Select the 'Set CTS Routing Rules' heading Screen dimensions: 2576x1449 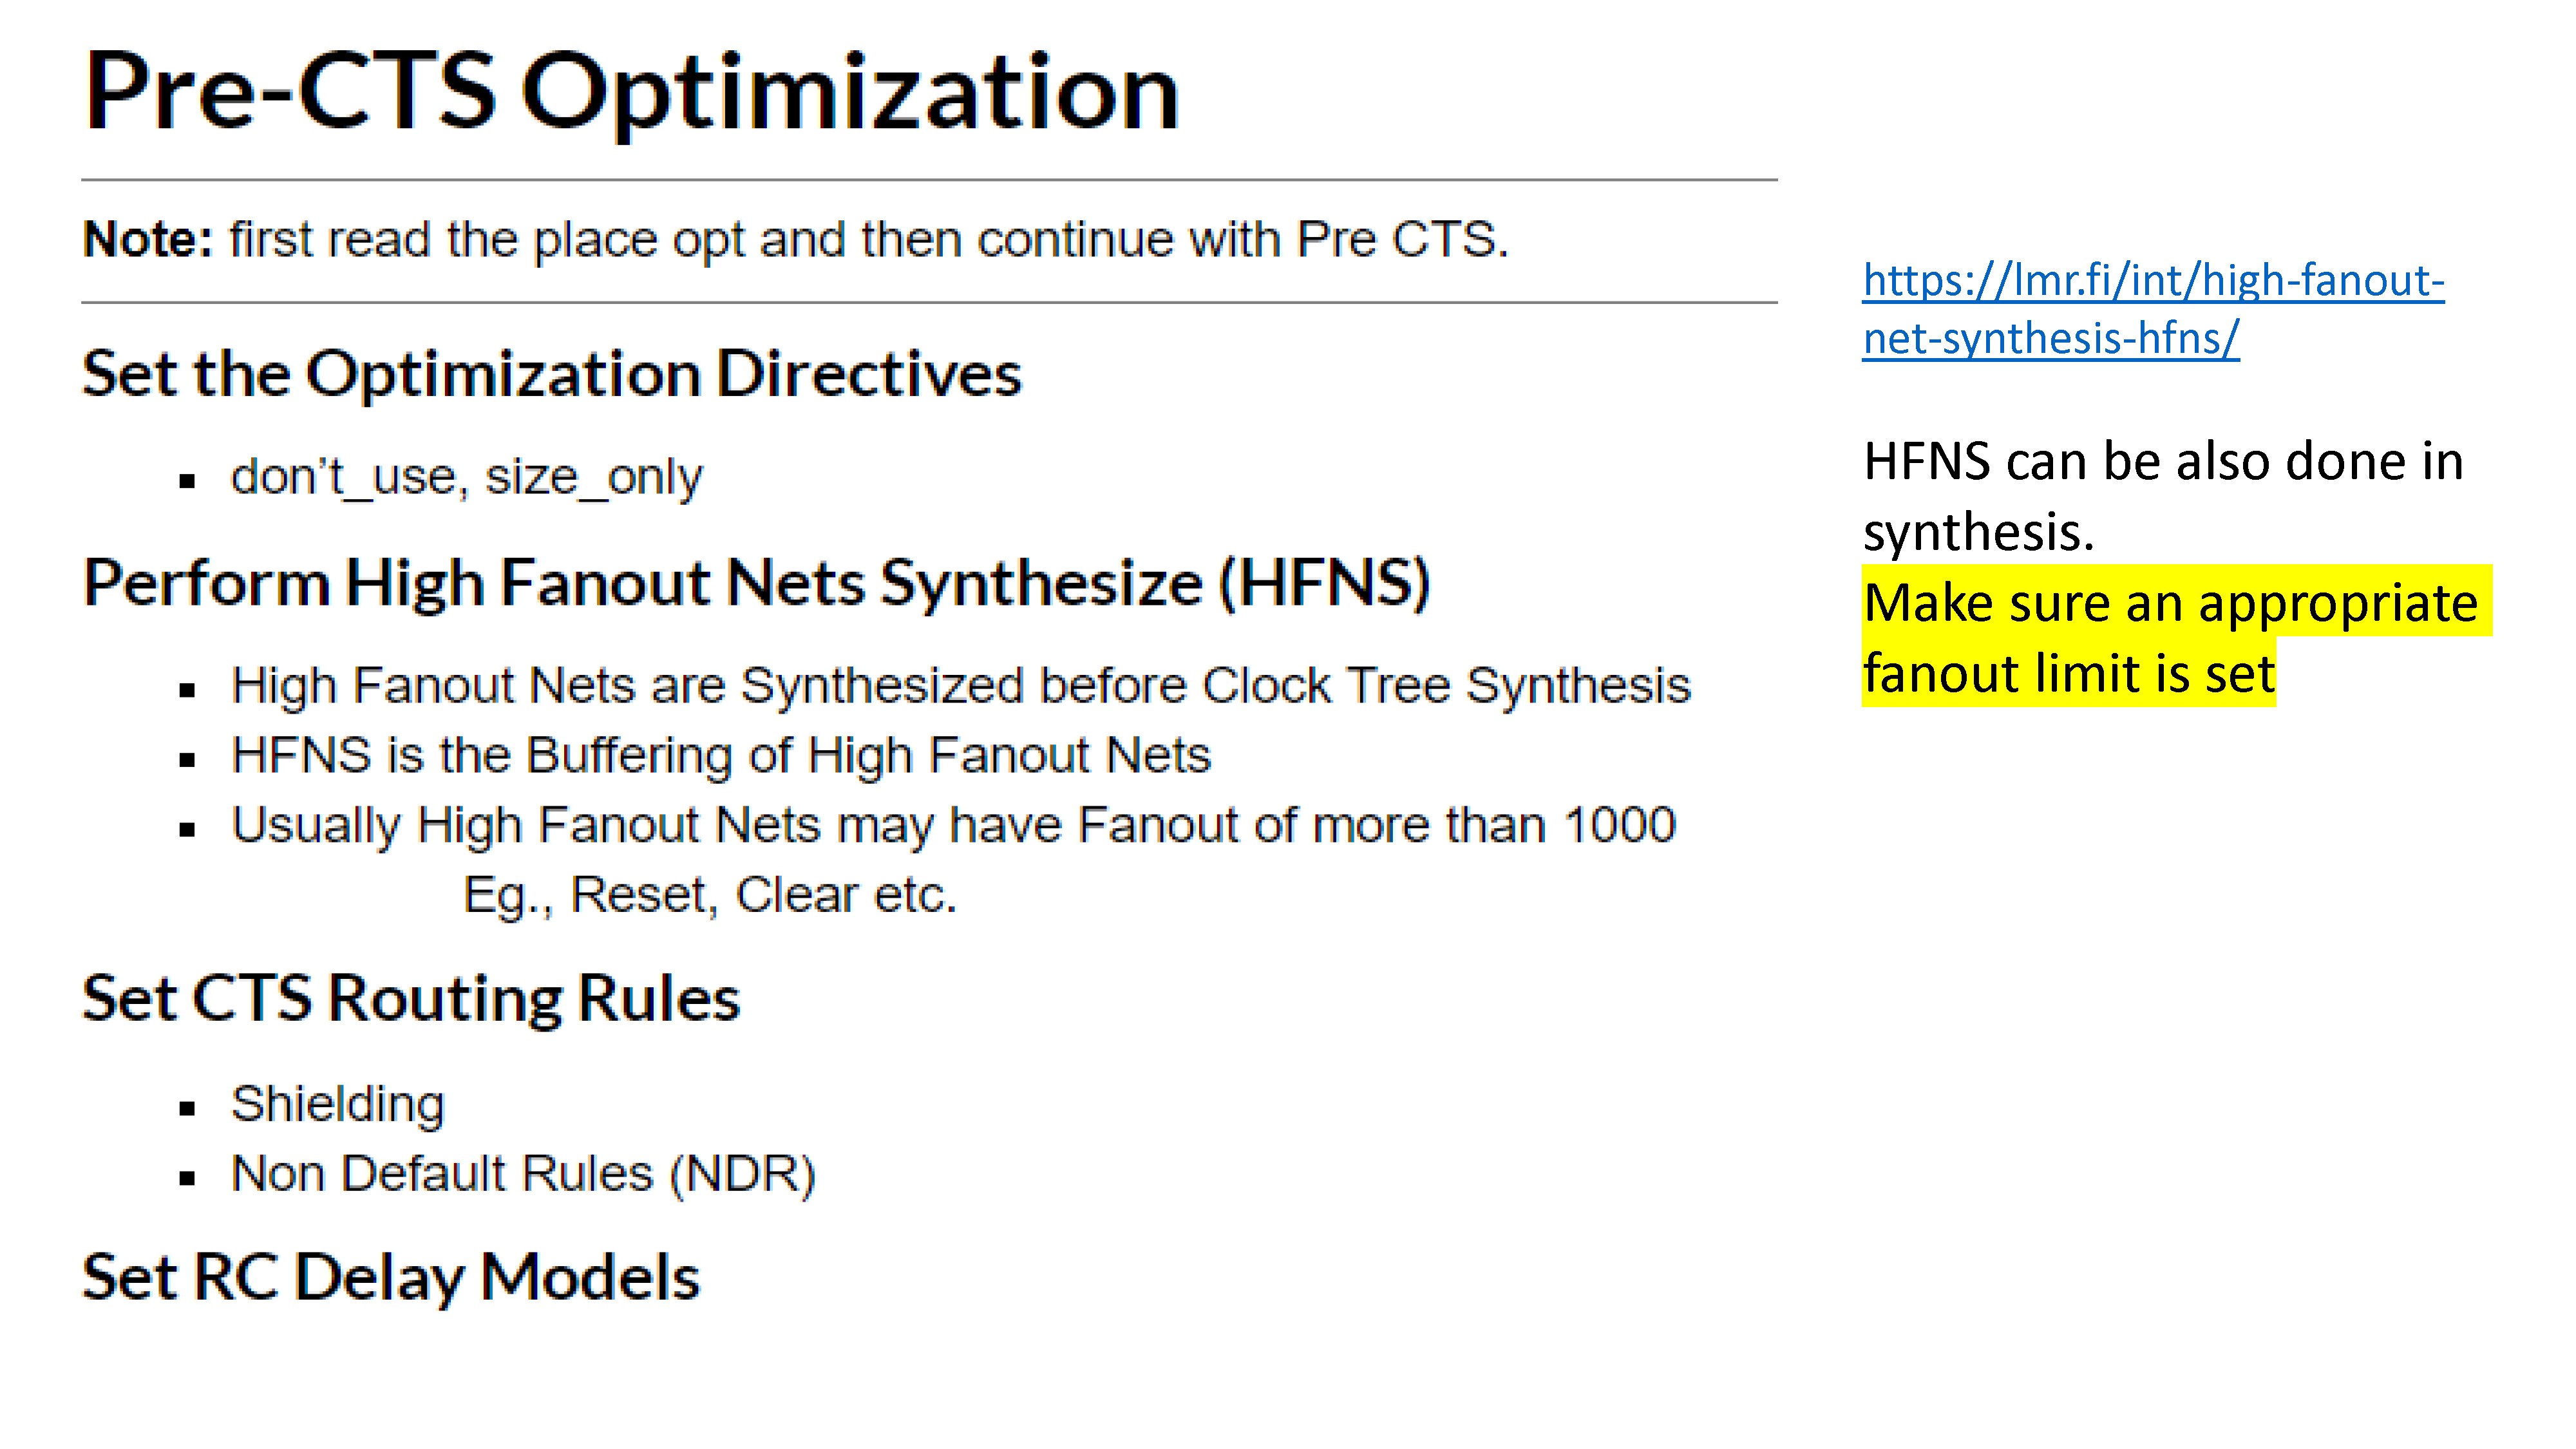point(411,999)
